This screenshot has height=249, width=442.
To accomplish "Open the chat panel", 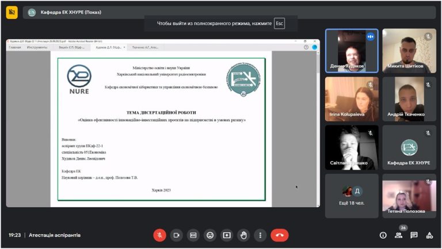I will pos(414,235).
